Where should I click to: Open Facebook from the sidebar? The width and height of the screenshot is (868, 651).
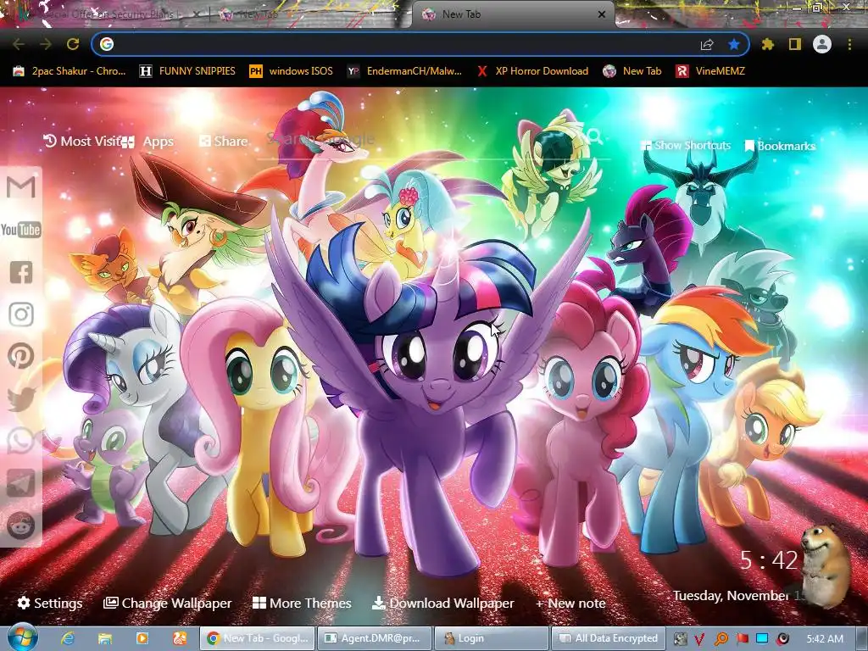tap(21, 272)
